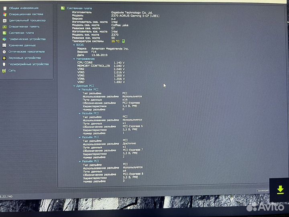The image size is (289, 217).
Task: Collapse the Данные PCI section
Action: pyautogui.click(x=74, y=86)
